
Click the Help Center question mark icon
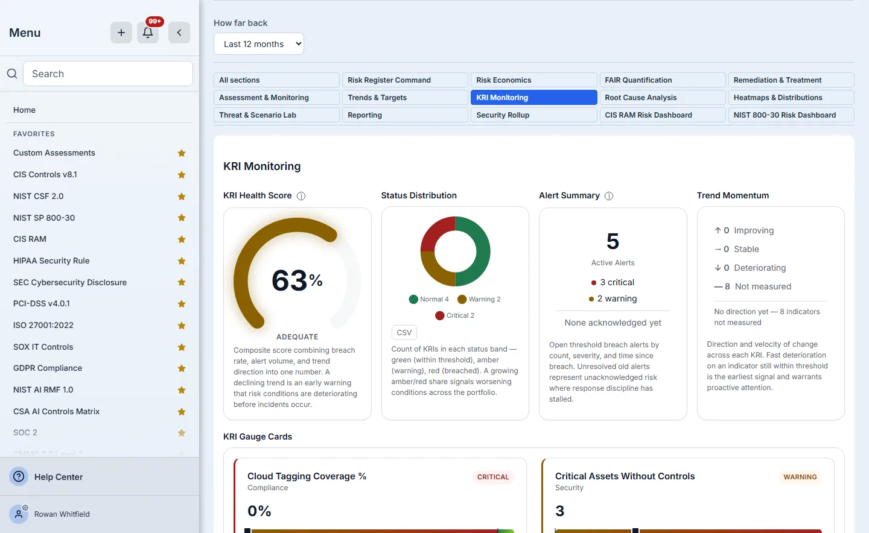(x=19, y=476)
